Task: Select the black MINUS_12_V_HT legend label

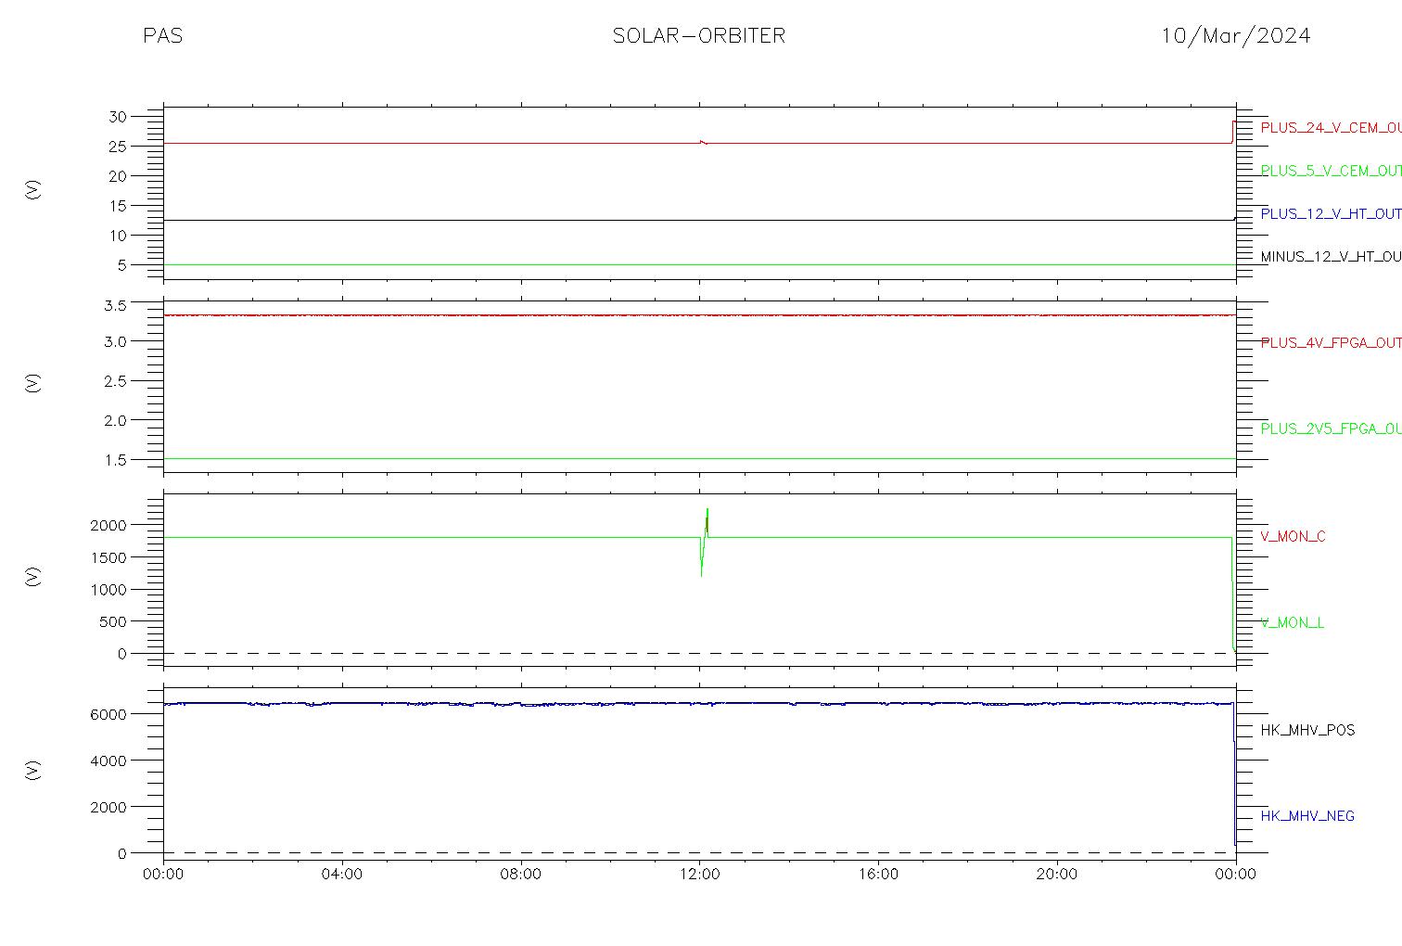Action: point(1331,257)
